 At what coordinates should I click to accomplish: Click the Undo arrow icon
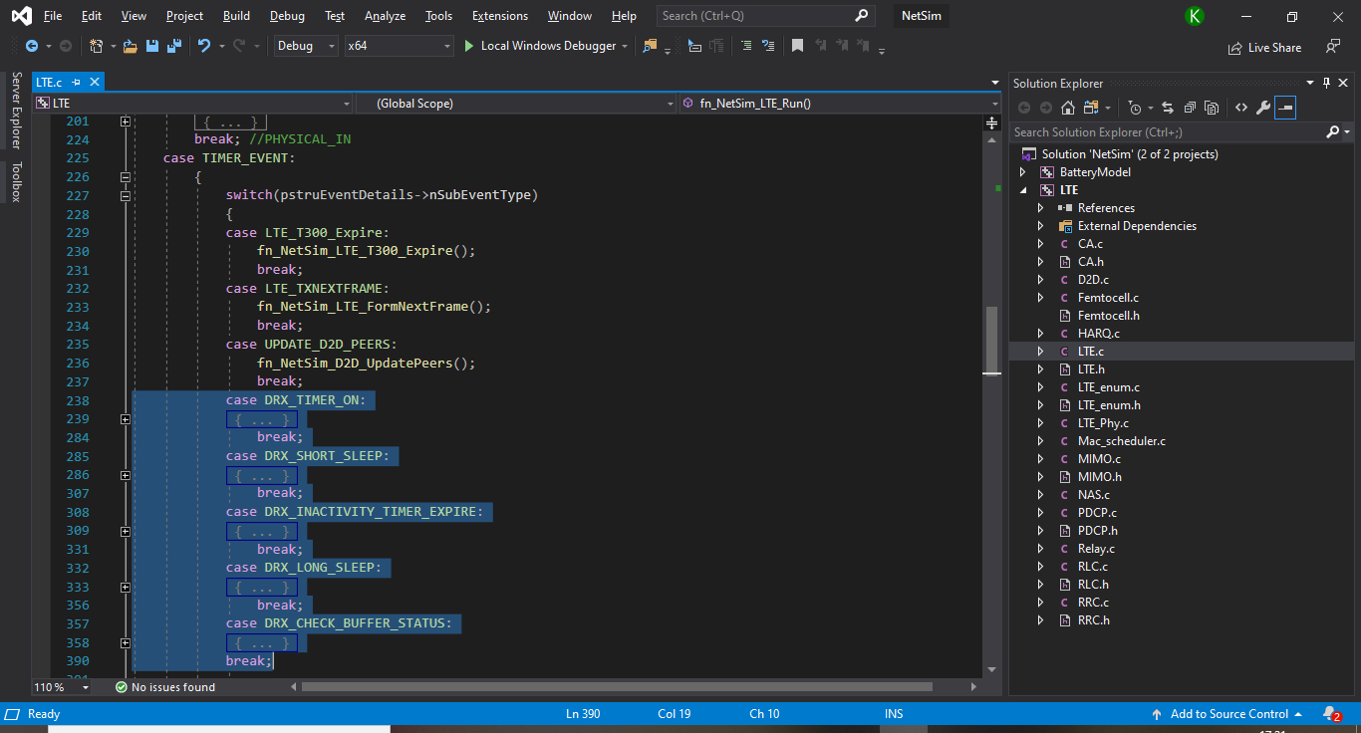tap(203, 46)
